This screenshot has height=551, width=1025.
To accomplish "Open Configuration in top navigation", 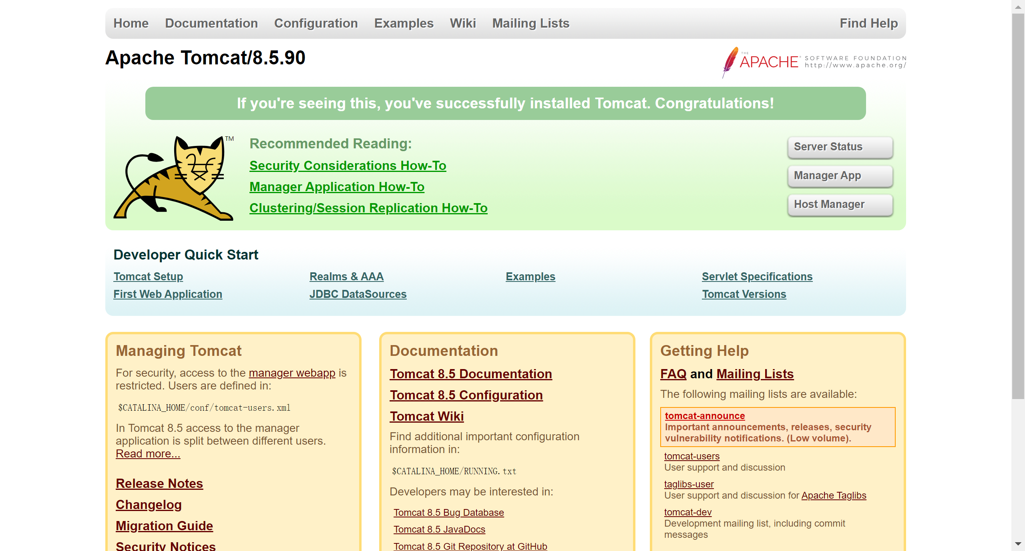I will pos(316,23).
